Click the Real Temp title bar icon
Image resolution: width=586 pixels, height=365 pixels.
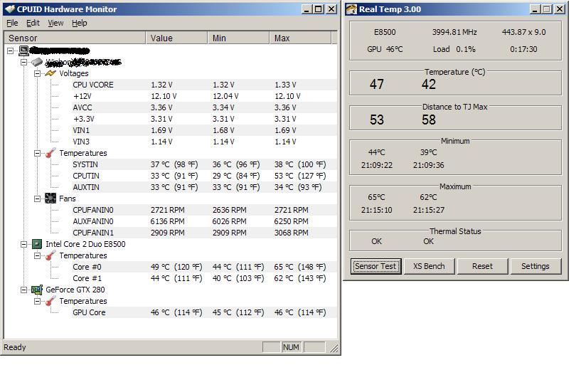pyautogui.click(x=351, y=9)
